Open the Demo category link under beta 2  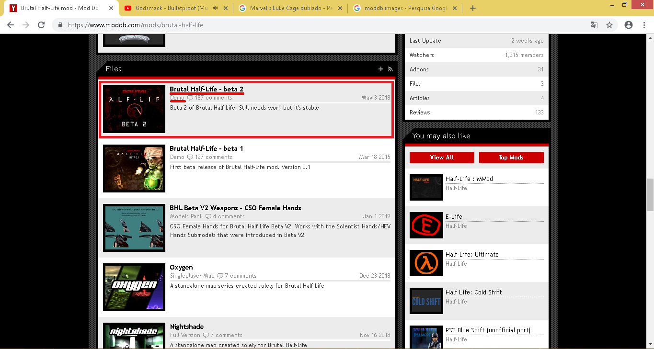tap(177, 98)
